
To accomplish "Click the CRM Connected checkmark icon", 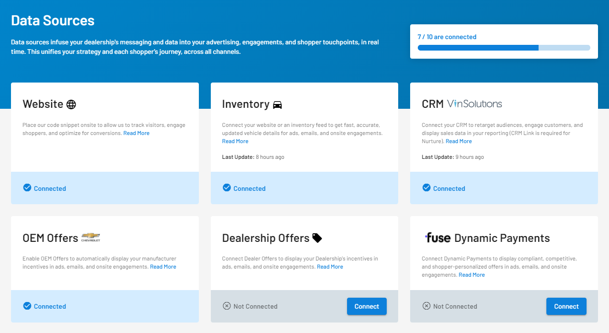I will [x=426, y=187].
